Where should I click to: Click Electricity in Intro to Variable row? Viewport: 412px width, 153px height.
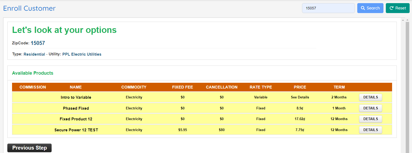pos(134,97)
